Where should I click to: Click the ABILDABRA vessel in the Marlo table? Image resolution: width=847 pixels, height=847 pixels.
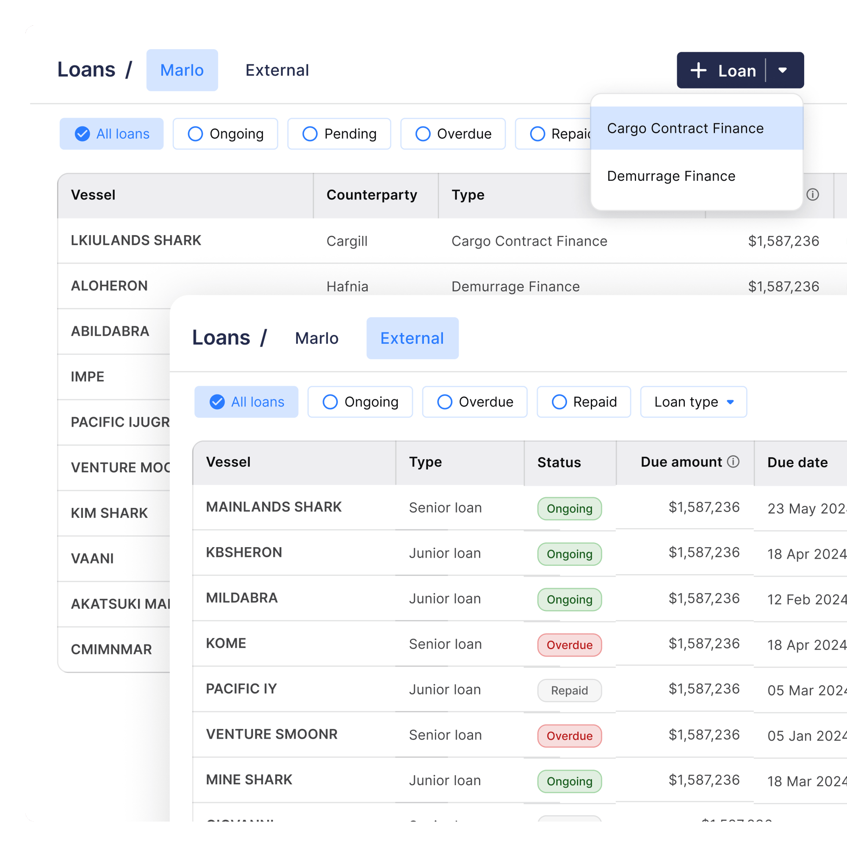tap(110, 331)
